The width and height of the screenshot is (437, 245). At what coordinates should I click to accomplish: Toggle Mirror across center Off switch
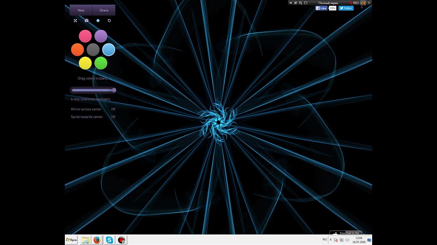click(x=113, y=109)
